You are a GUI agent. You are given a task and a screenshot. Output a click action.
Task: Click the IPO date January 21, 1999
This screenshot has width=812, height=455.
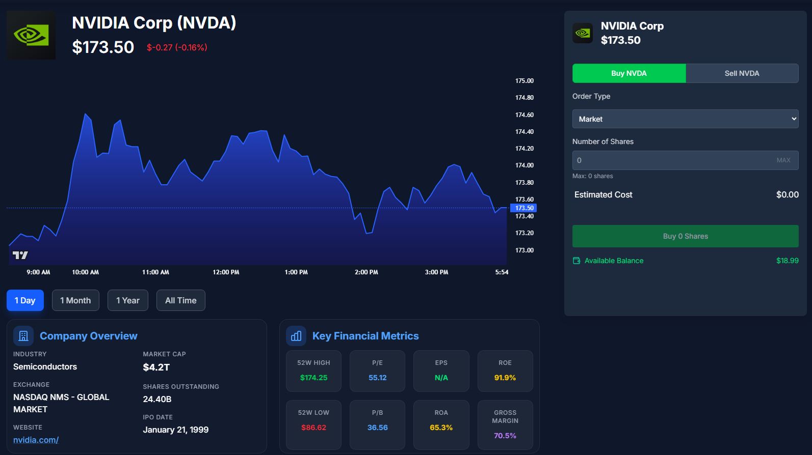coord(176,430)
